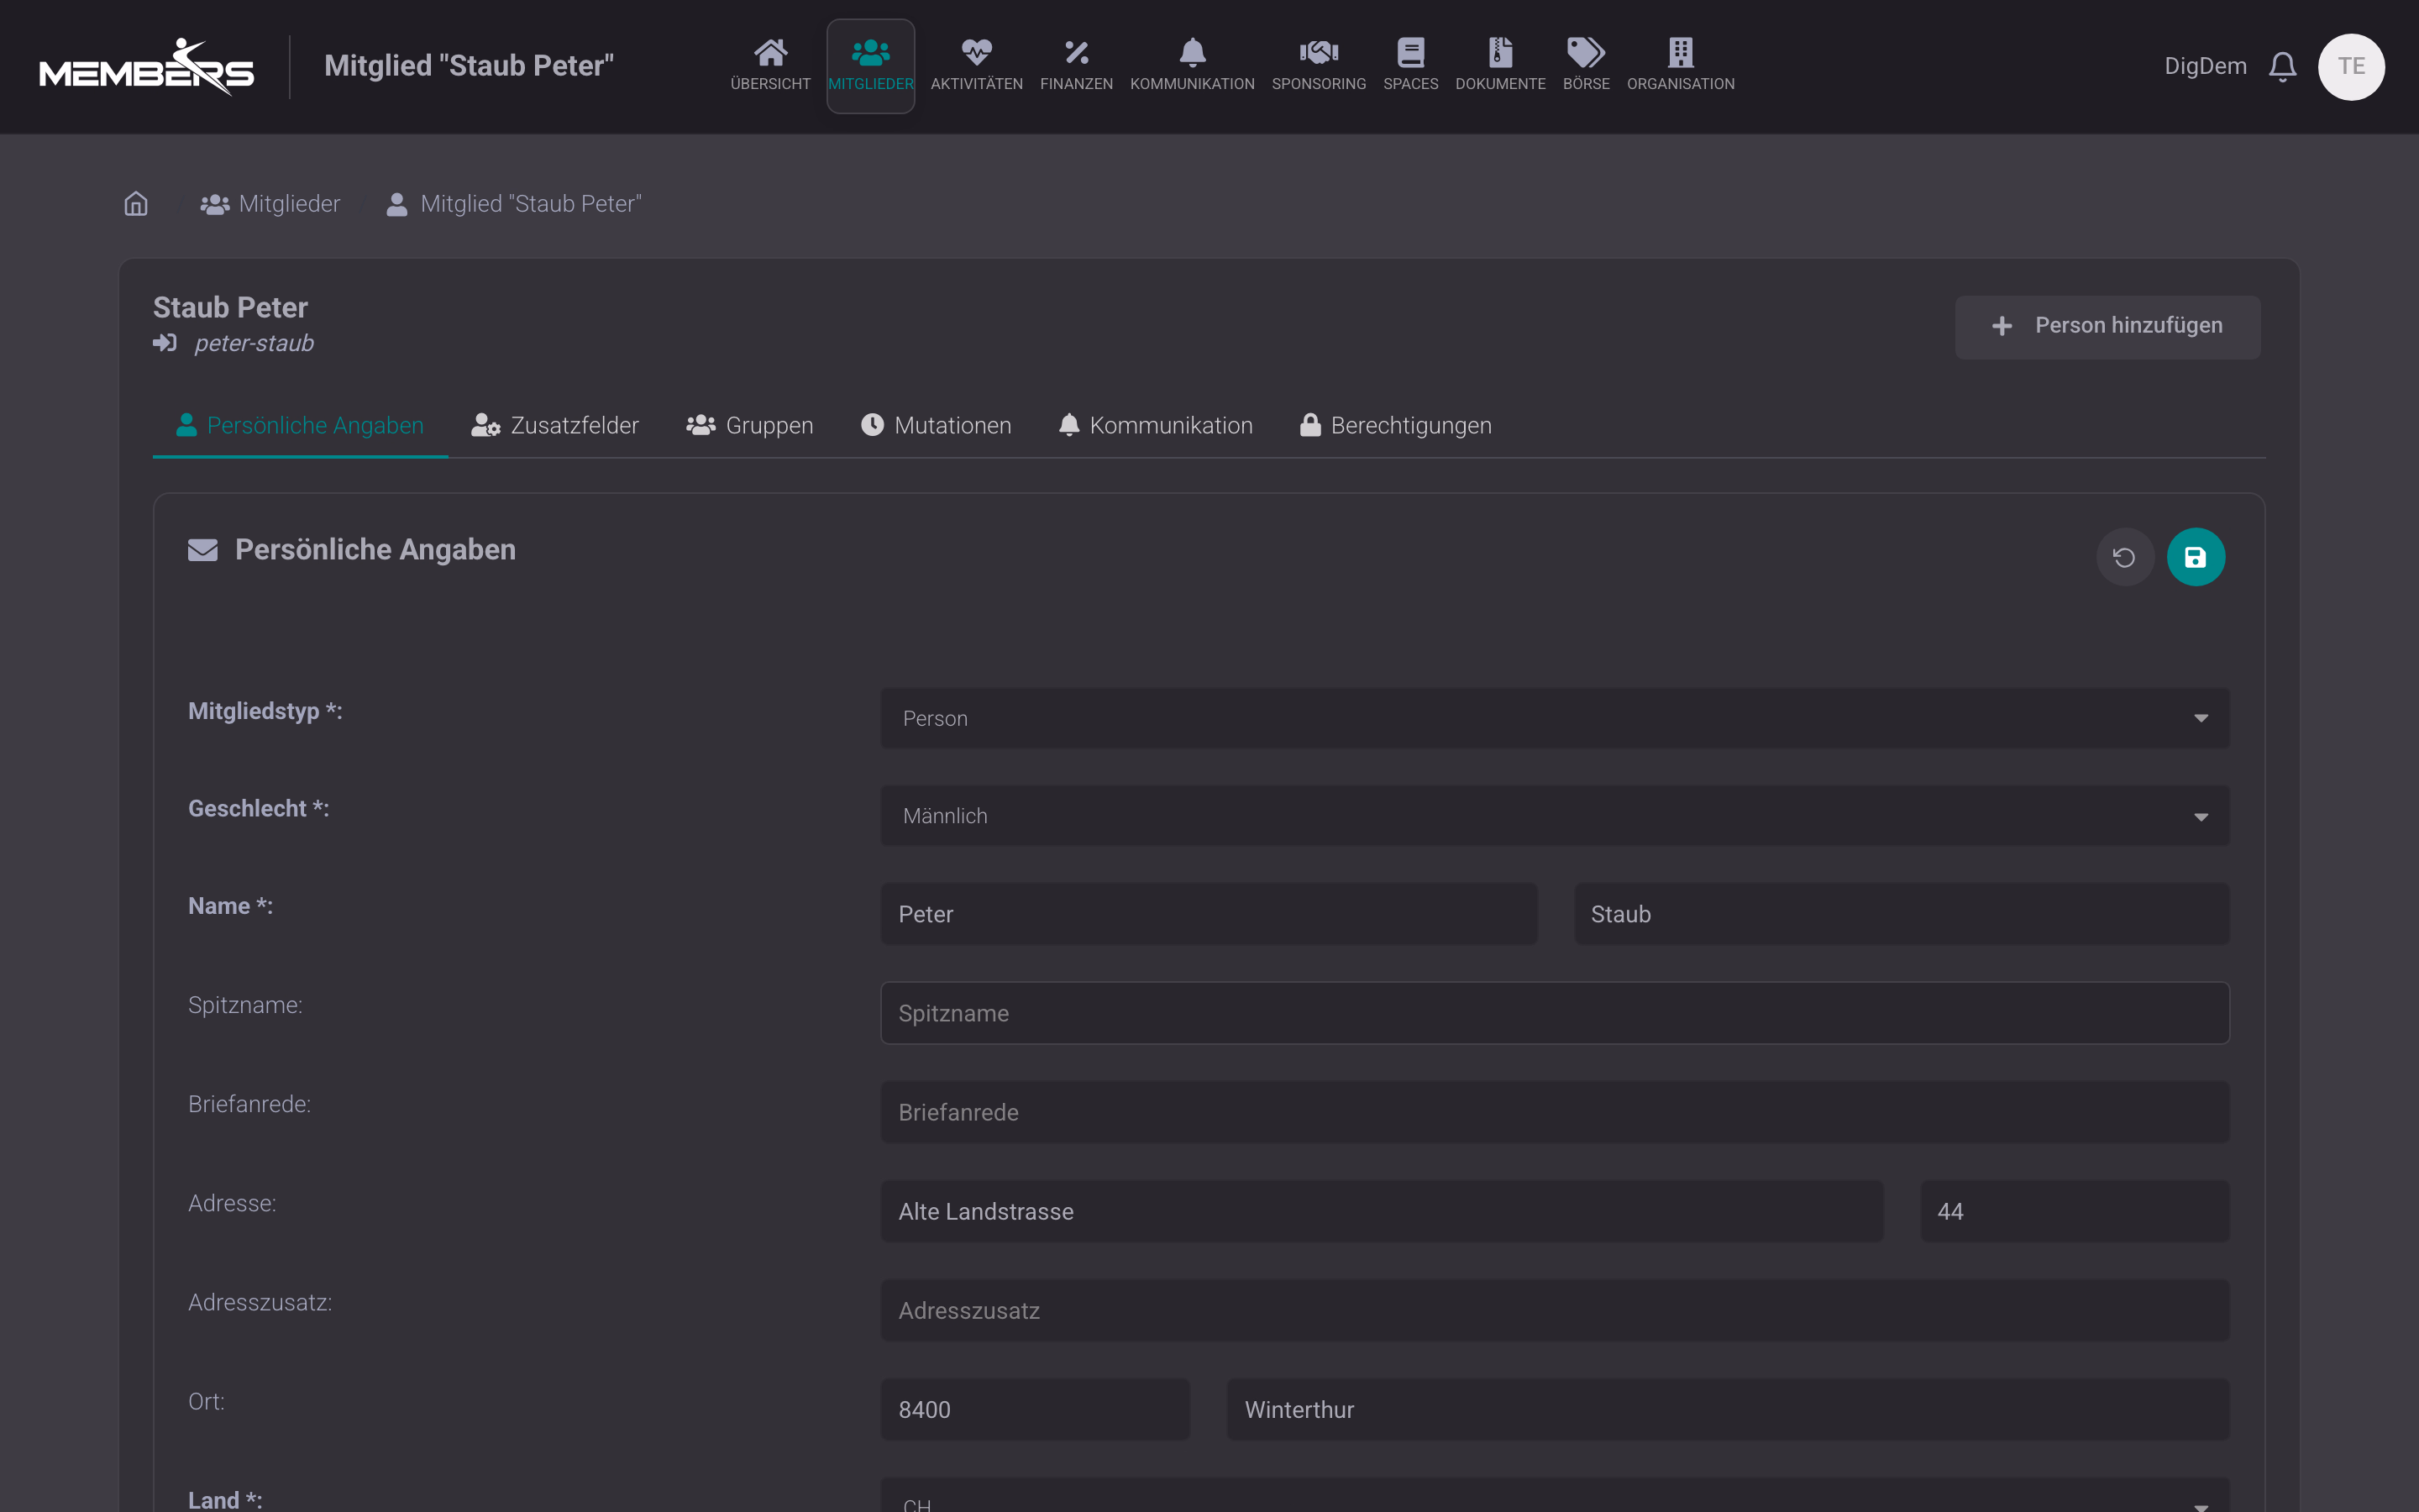This screenshot has width=2419, height=1512.
Task: Switch to Persönliche Angaben tab
Action: coord(300,426)
